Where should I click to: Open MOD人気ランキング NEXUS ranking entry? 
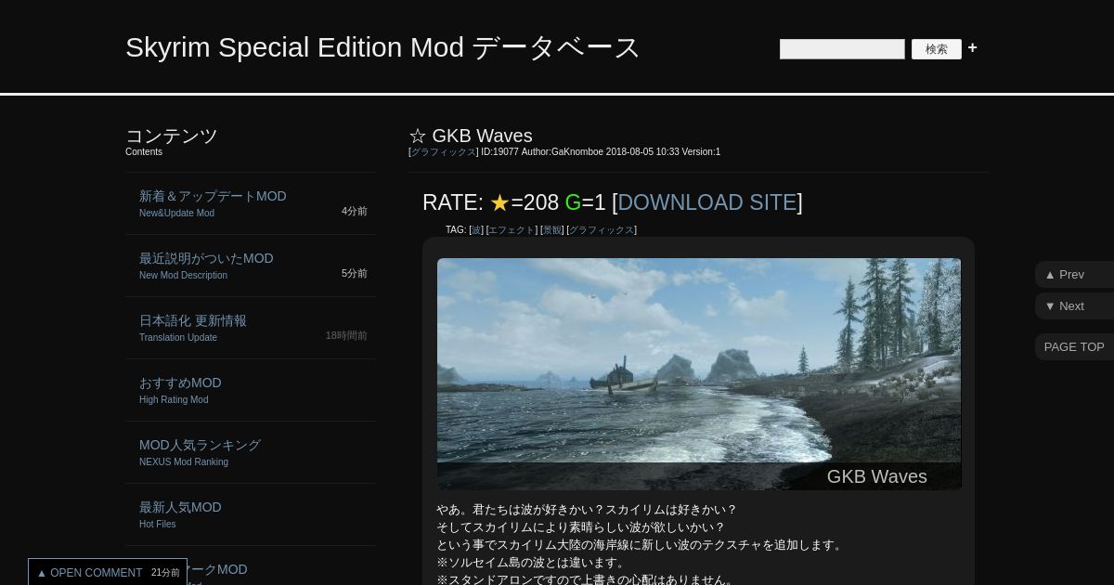tap(251, 452)
